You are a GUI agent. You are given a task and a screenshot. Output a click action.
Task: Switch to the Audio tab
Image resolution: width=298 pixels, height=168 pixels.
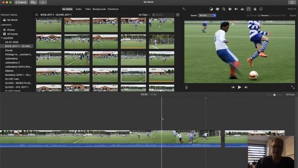pos(79,9)
